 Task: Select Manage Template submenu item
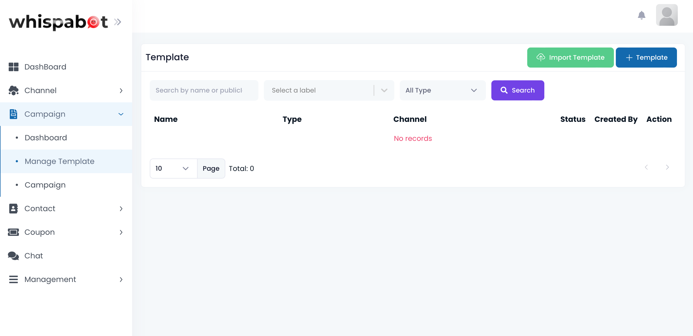point(66,161)
